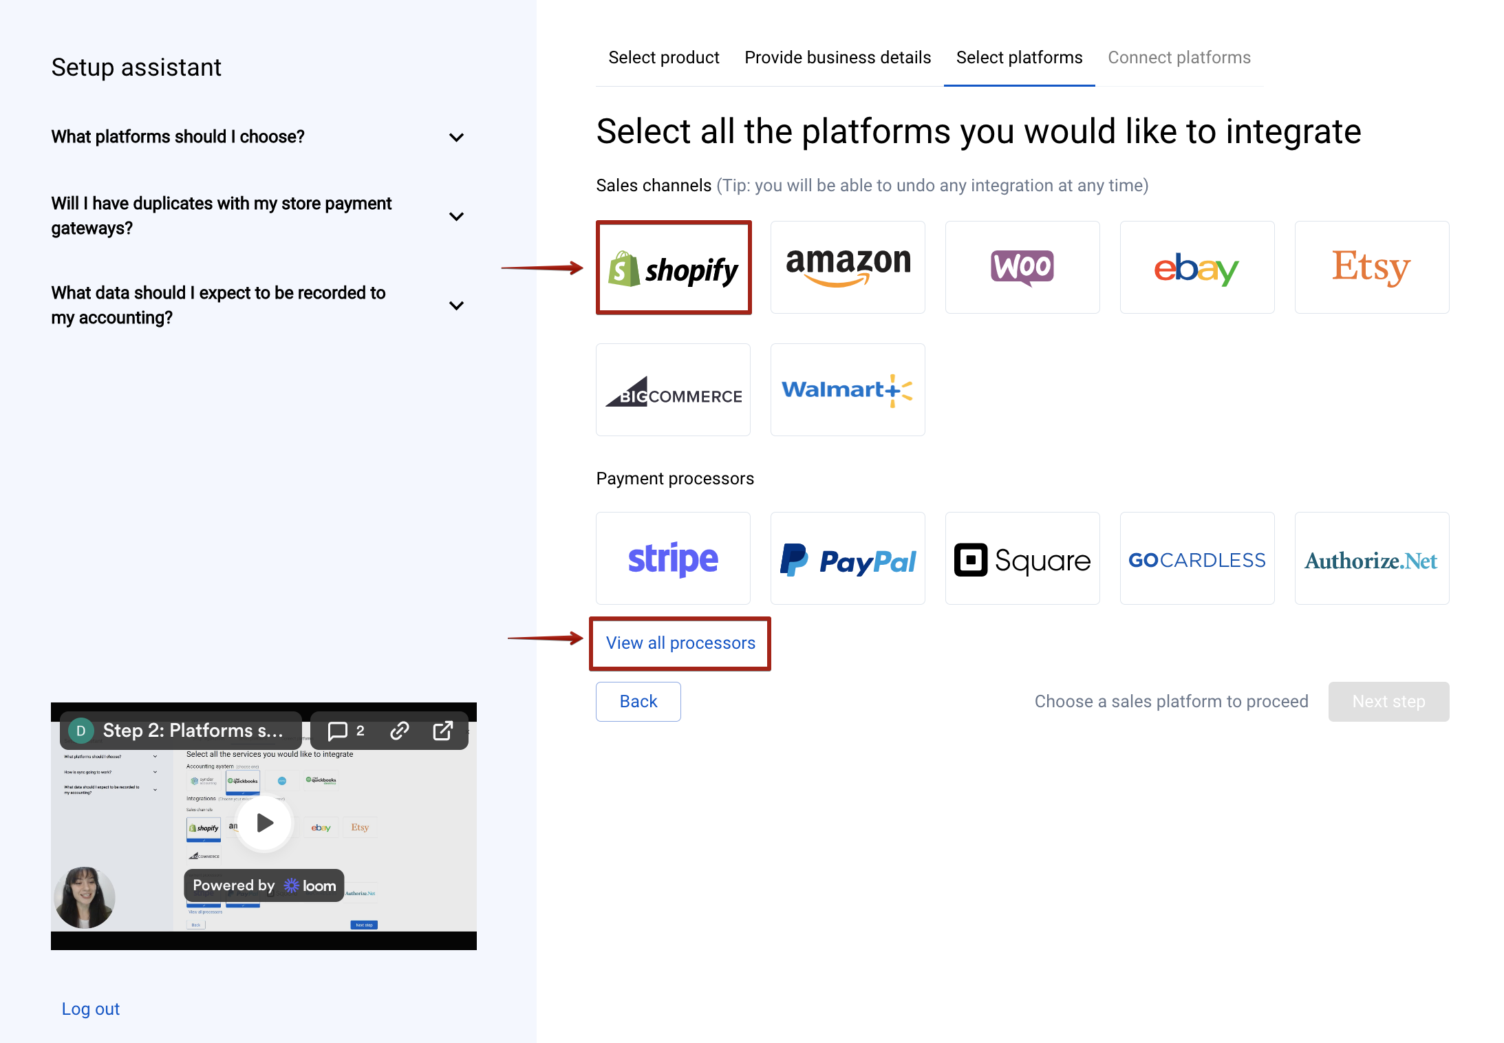
Task: Click the 'View all processors' link
Action: 680,641
